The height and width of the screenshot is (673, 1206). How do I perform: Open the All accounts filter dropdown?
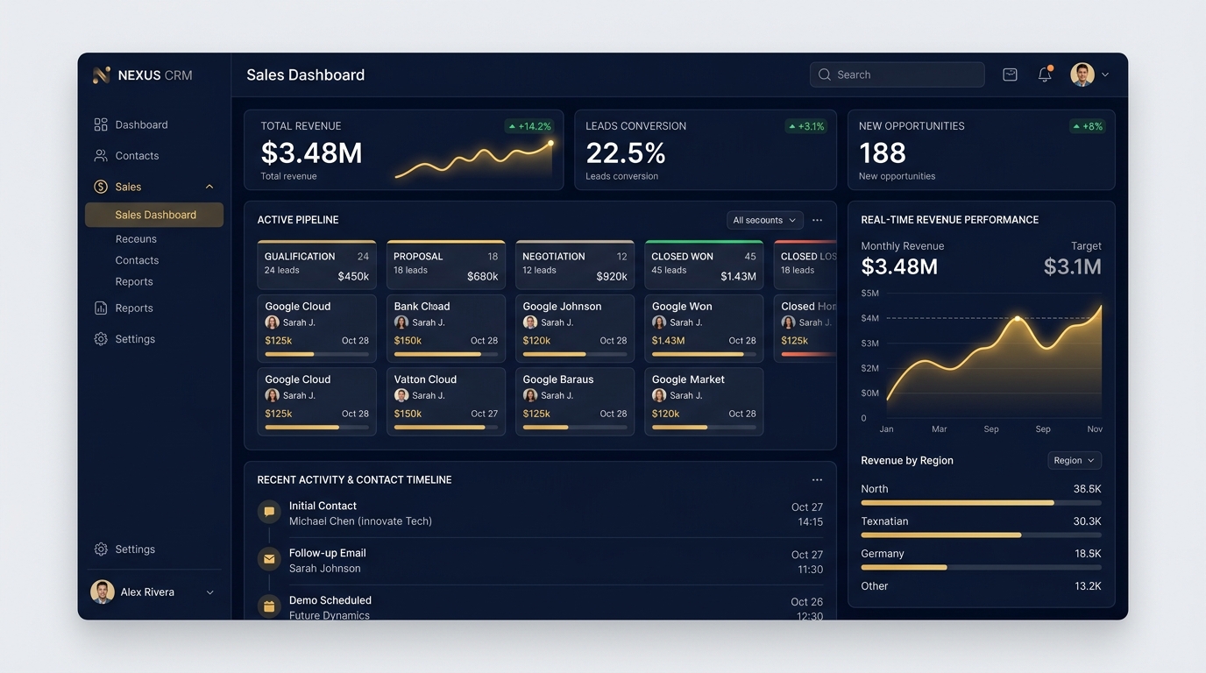pos(764,220)
